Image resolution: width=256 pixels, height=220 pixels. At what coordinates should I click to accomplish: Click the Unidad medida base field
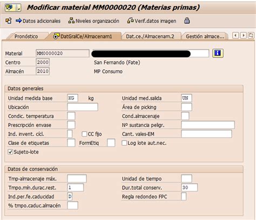point(72,98)
